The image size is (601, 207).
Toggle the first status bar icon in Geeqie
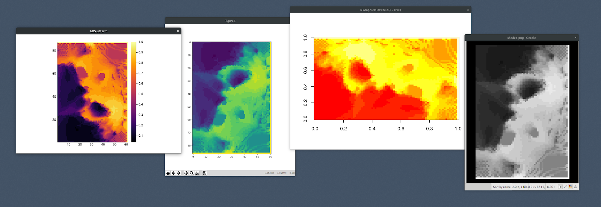pos(560,187)
